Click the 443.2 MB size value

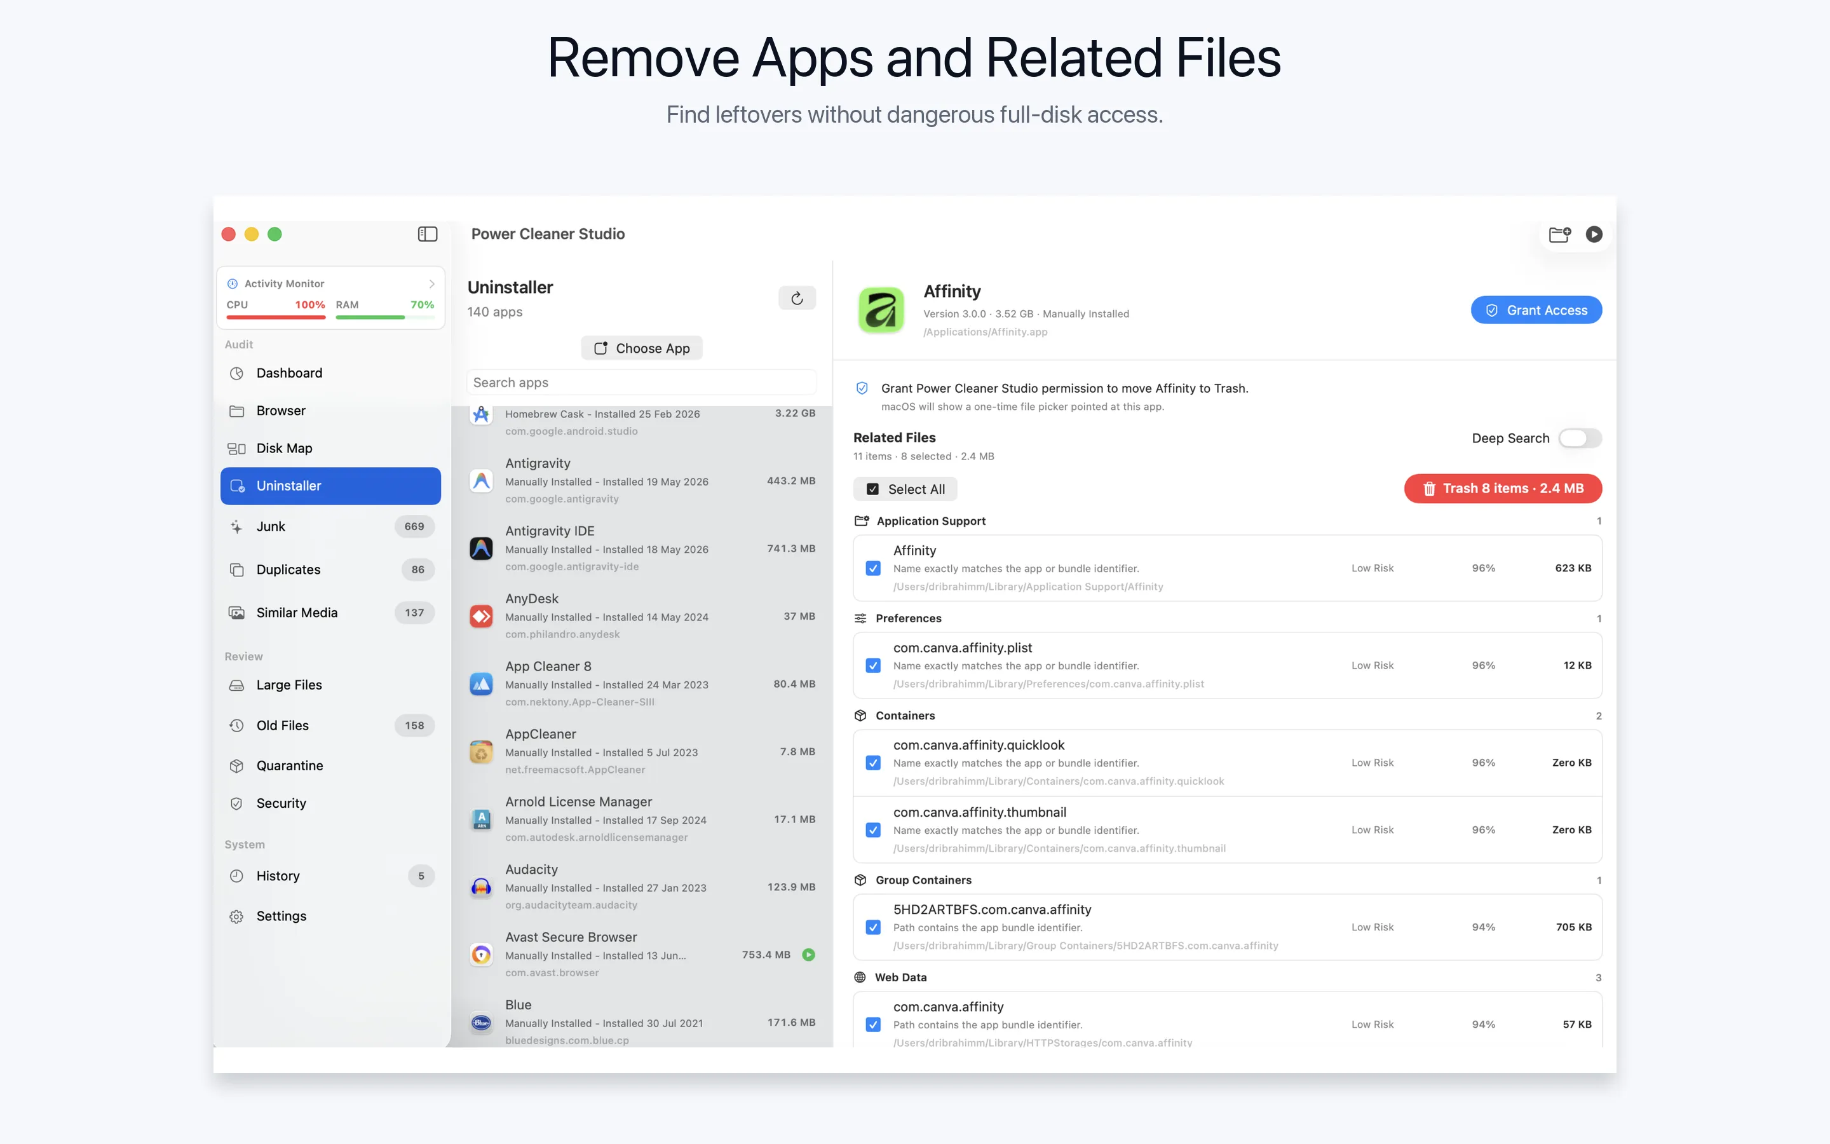tap(791, 480)
